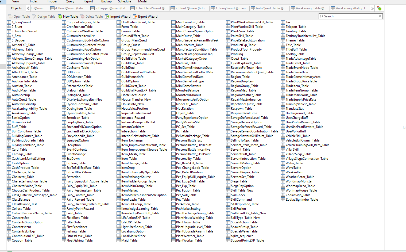Click the Import Wizard button label
406x252 pixels.
coord(120,17)
